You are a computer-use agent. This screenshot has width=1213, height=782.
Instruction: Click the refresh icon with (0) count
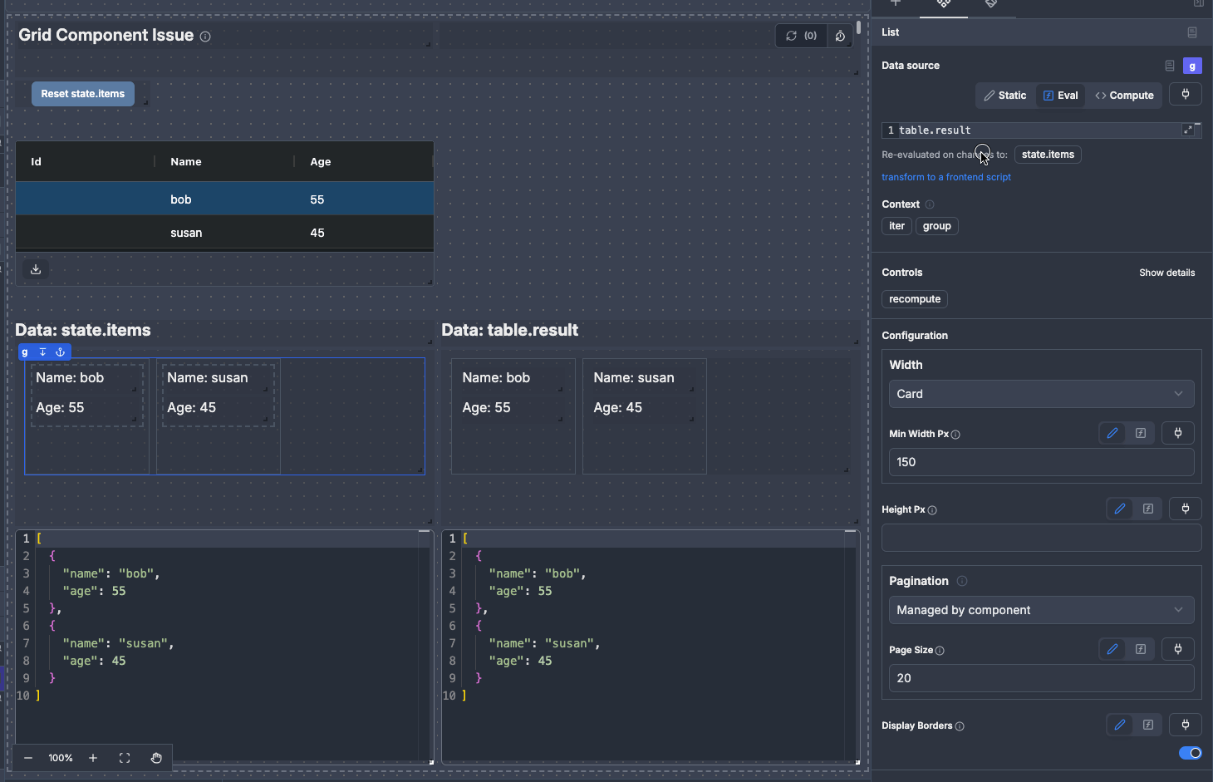[801, 36]
